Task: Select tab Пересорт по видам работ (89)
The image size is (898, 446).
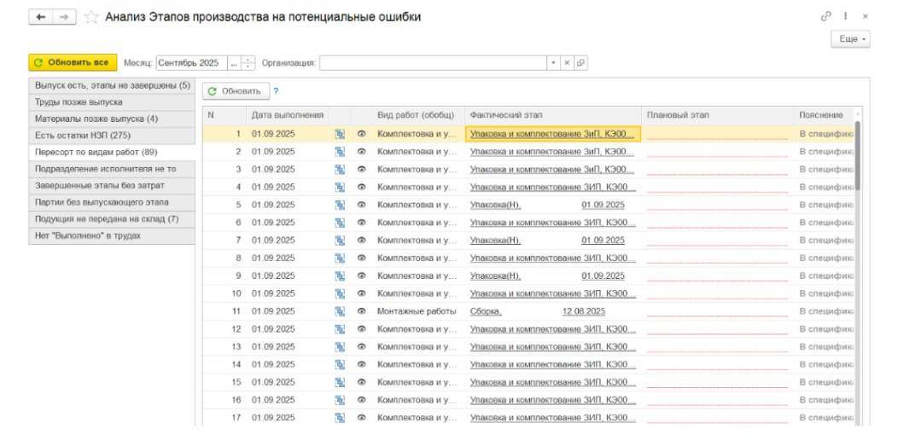Action: pyautogui.click(x=112, y=152)
